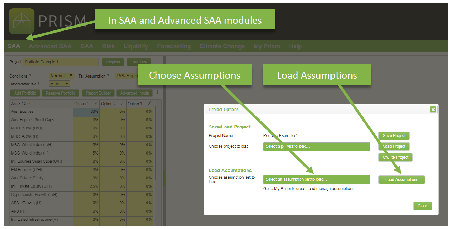This screenshot has width=452, height=229.
Task: Click the 'ARS - Growth (H)' row label
Action: (x=26, y=203)
